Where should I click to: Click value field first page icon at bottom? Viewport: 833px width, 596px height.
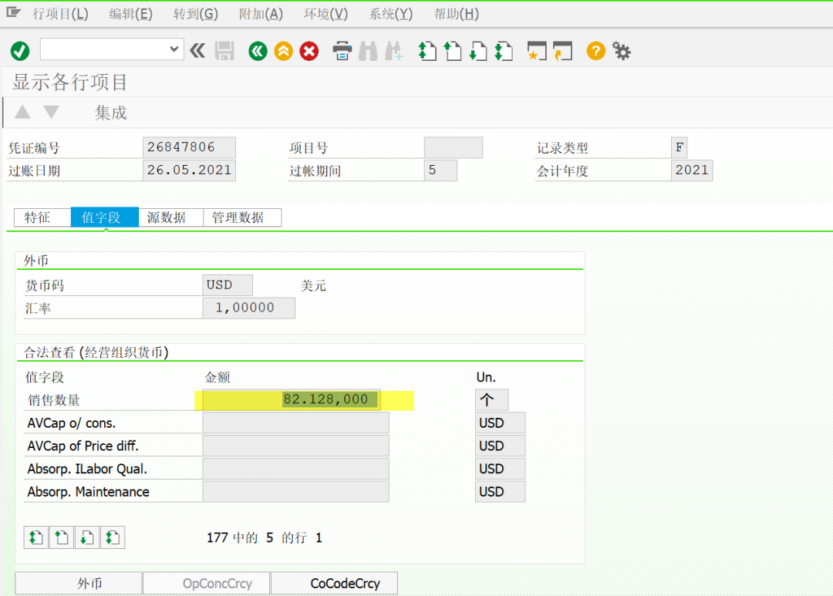tap(36, 537)
